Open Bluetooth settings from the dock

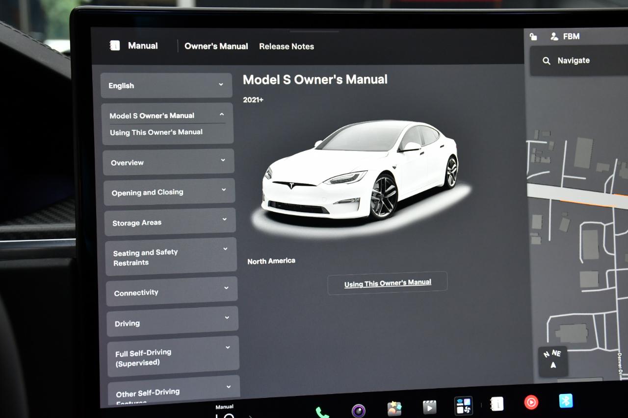tap(566, 401)
